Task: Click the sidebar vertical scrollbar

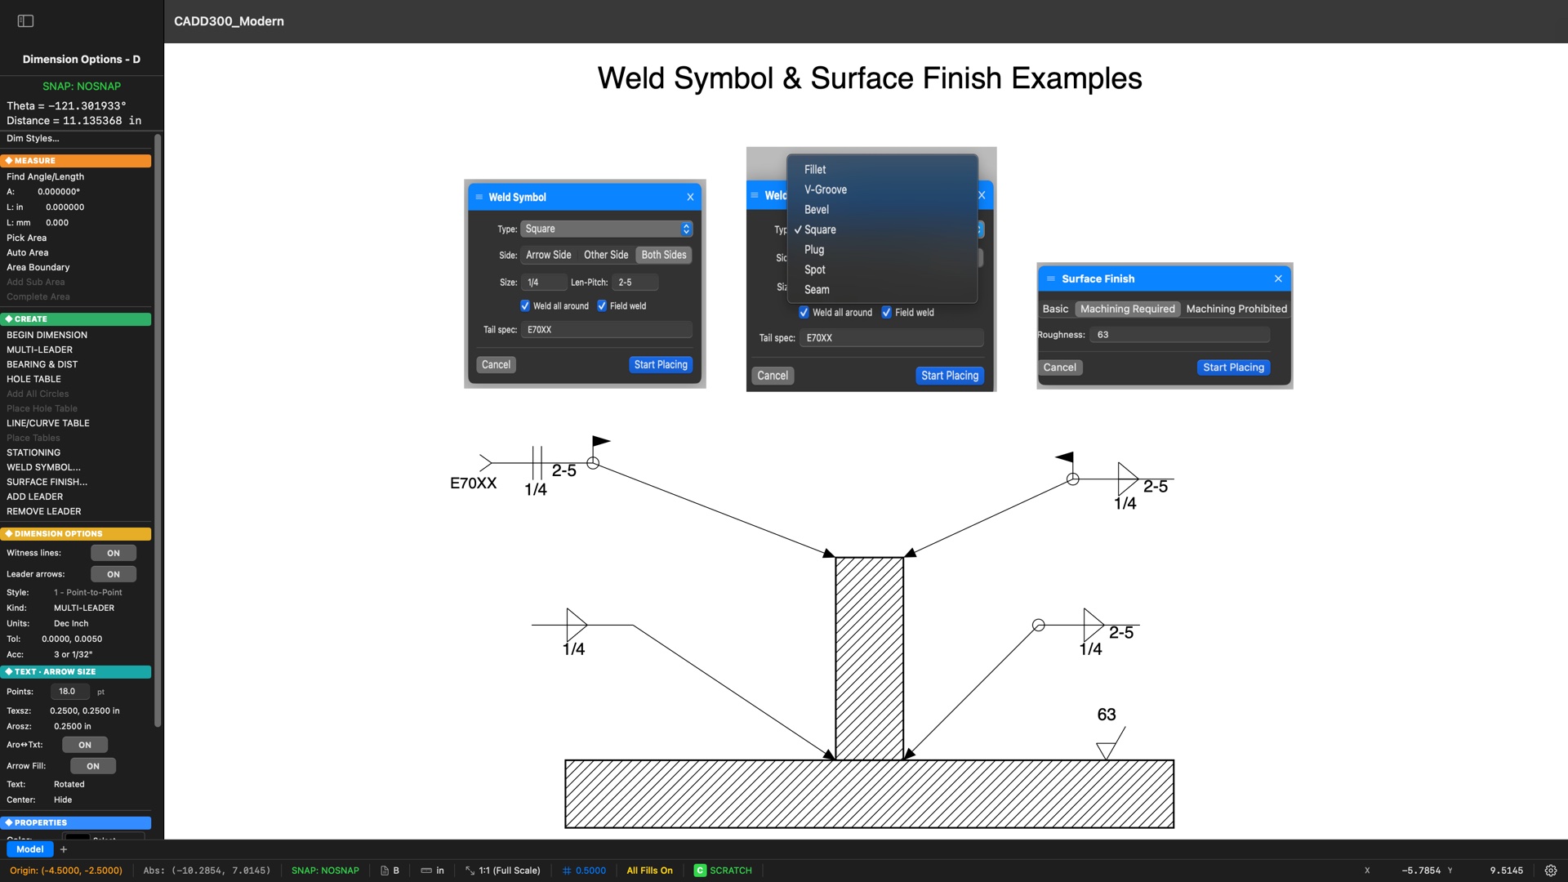Action: [x=158, y=431]
